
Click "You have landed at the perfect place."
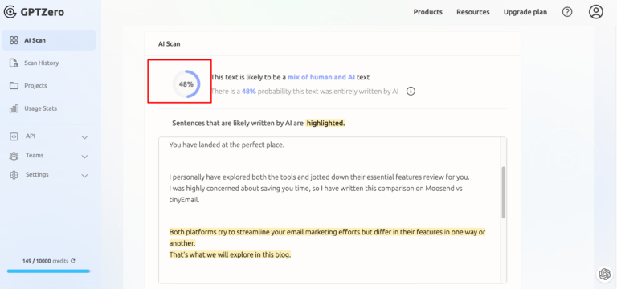(x=227, y=144)
